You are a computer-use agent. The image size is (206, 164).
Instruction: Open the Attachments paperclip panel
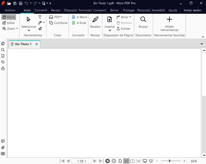tap(3, 148)
